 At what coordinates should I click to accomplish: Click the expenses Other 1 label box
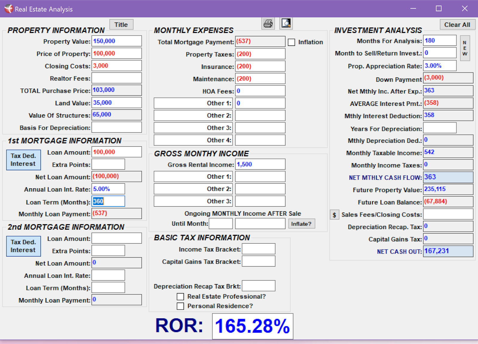tap(194, 103)
